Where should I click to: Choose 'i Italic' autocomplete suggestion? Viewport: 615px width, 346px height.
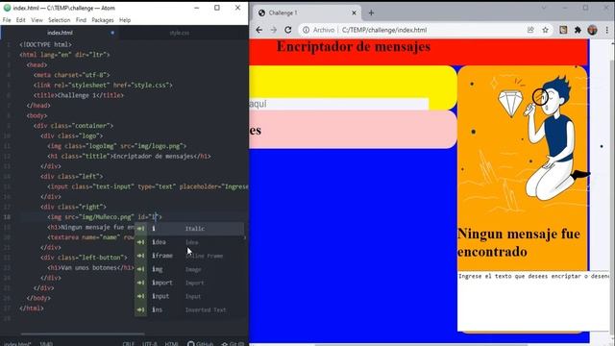coord(190,229)
